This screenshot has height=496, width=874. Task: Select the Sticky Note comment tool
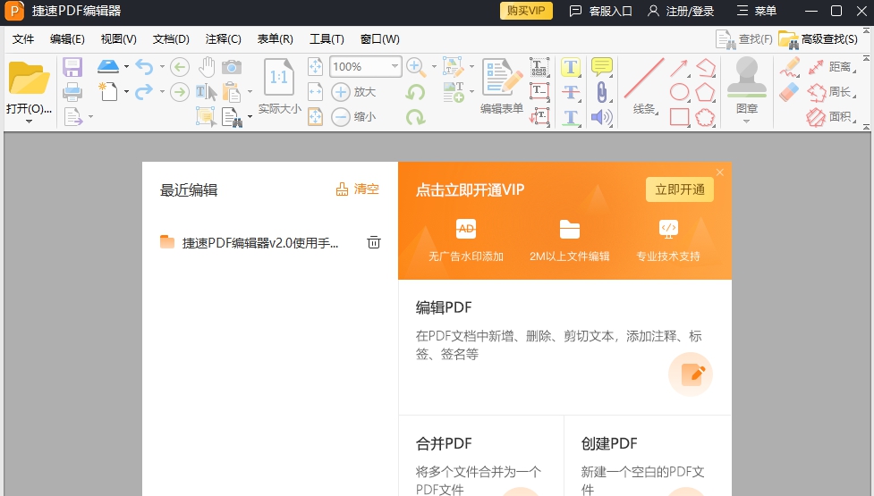point(601,67)
